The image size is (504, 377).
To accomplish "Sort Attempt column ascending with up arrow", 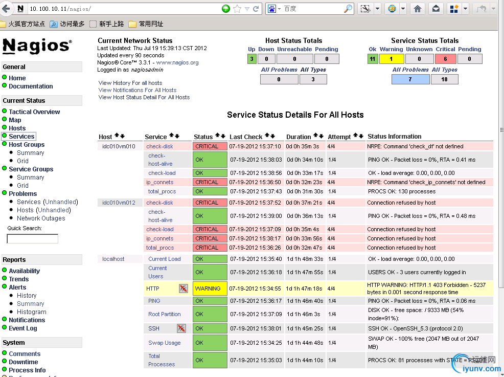I will click(355, 136).
